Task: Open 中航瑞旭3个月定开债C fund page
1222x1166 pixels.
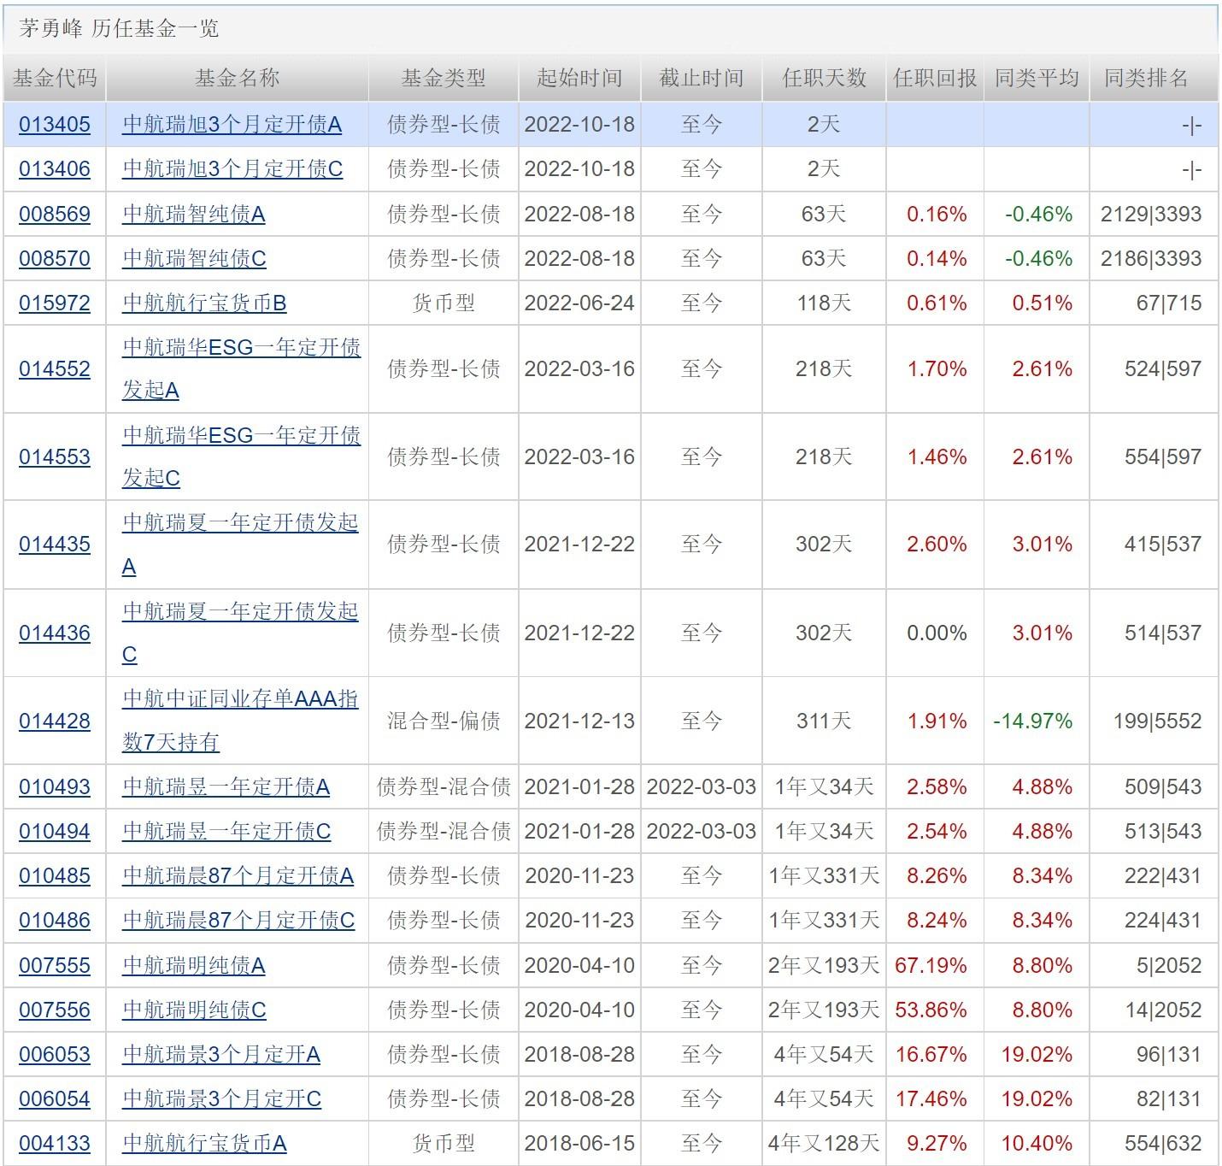Action: pos(232,169)
